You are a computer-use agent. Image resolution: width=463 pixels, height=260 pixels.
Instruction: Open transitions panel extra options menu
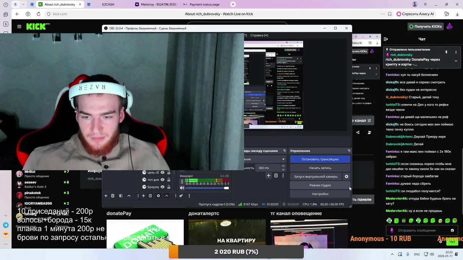[283, 175]
